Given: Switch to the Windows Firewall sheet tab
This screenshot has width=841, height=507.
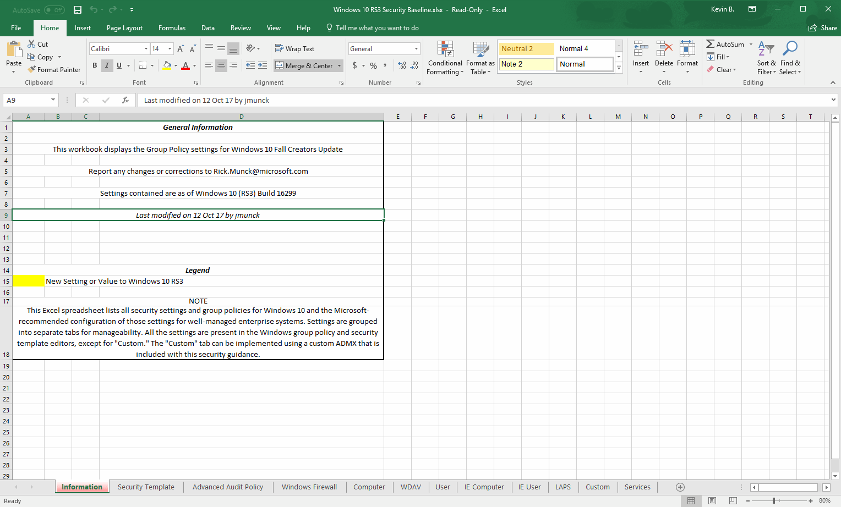Looking at the screenshot, I should coord(309,487).
